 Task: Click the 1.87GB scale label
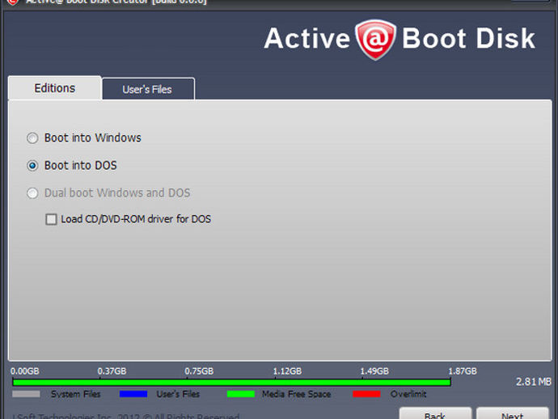click(463, 371)
